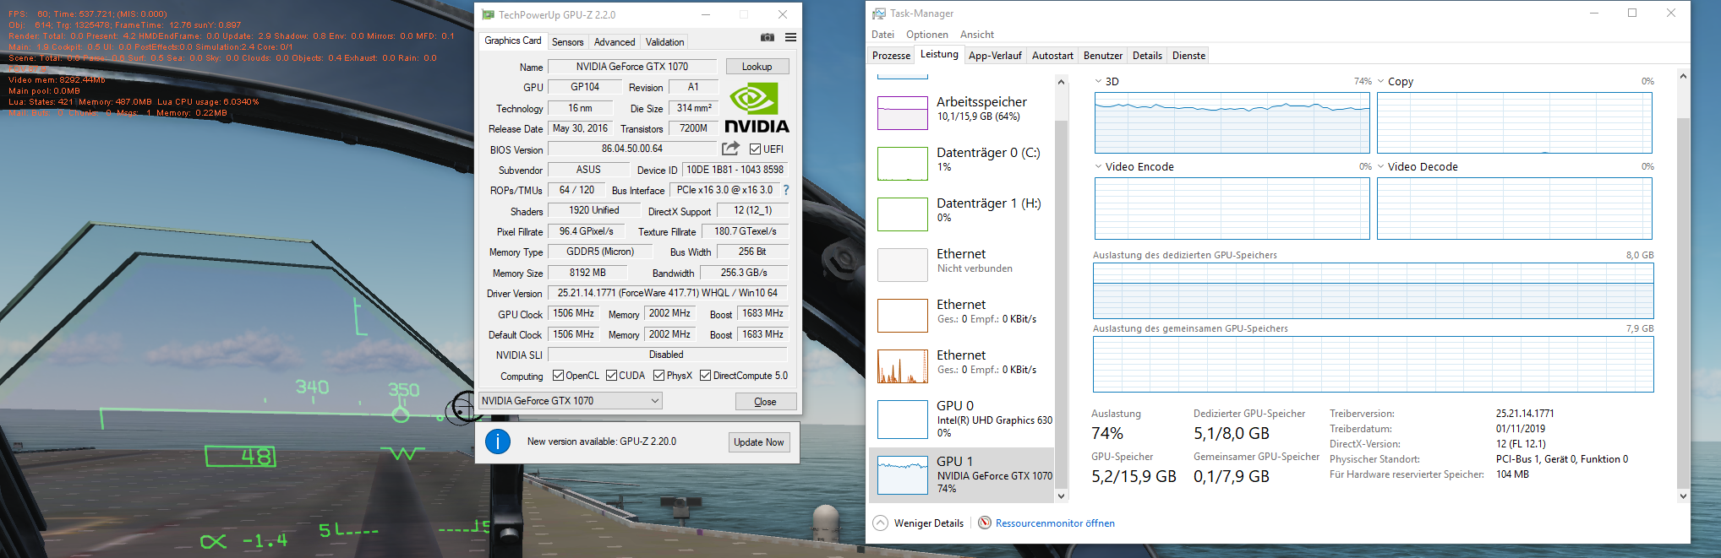Open the Video Encode graph dropdown

1098,166
